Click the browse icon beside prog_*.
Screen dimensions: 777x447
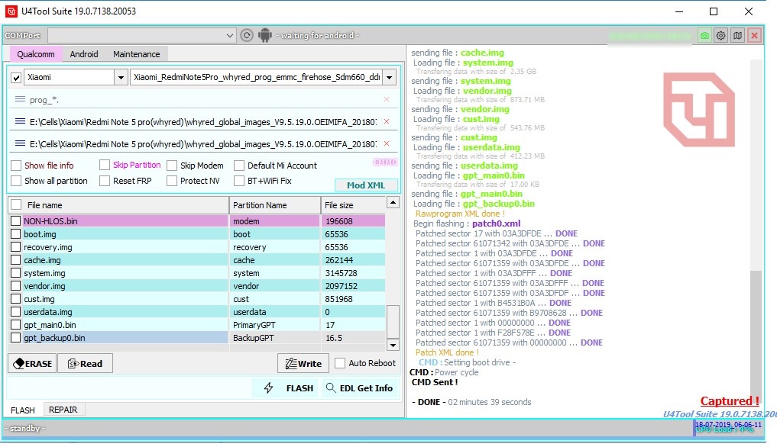pos(20,99)
